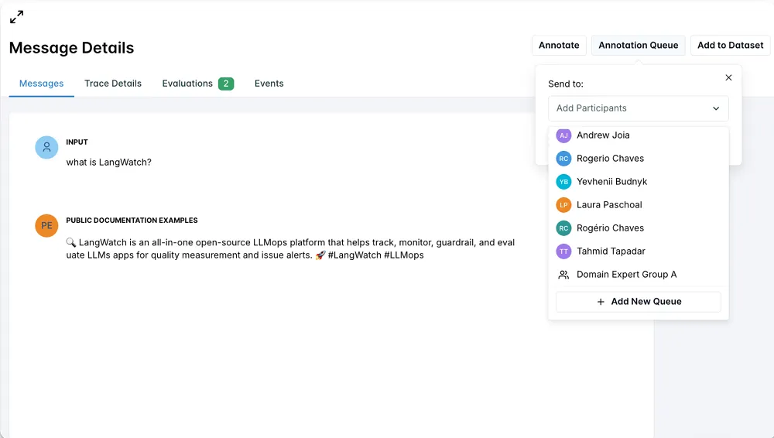Image resolution: width=774 pixels, height=438 pixels.
Task: Open the Trace Details tab
Action: 113,84
